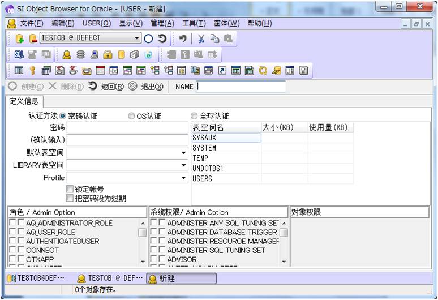Click the new database connection icon
The image size is (438, 300).
[x=20, y=38]
